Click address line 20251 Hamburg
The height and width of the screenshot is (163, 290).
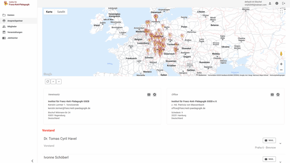(x=179, y=115)
